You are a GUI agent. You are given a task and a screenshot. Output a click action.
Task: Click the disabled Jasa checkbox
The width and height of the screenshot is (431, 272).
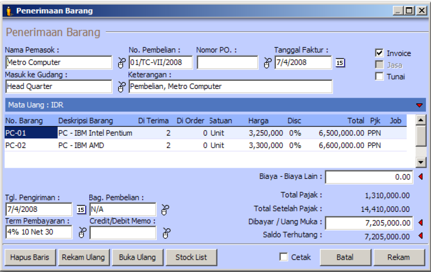click(379, 64)
